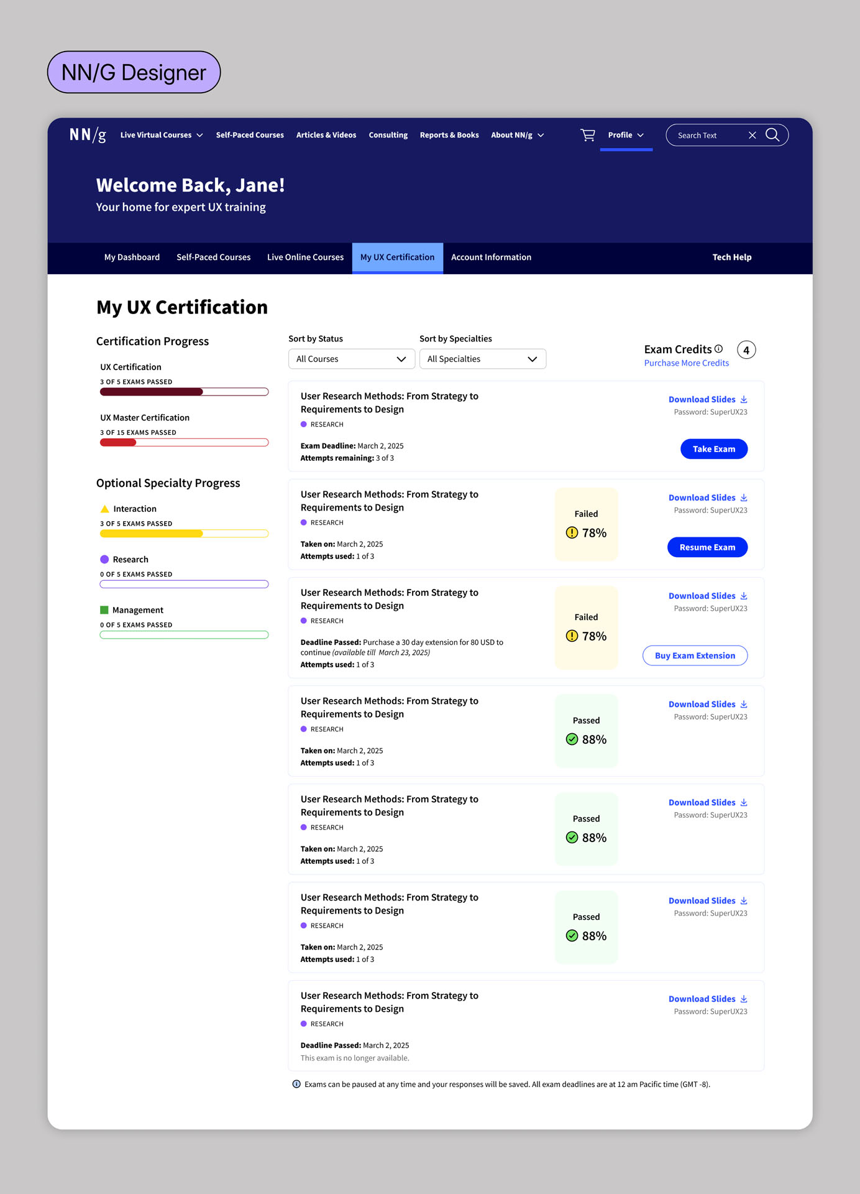The width and height of the screenshot is (860, 1194).
Task: Open the shopping cart icon
Action: (x=587, y=135)
